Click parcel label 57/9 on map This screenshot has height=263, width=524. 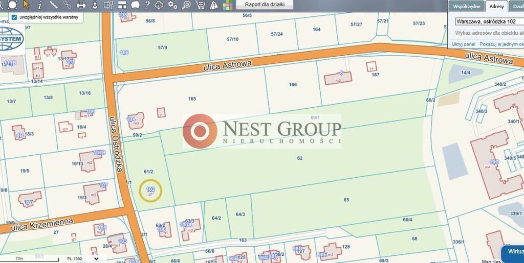pyautogui.click(x=162, y=47)
